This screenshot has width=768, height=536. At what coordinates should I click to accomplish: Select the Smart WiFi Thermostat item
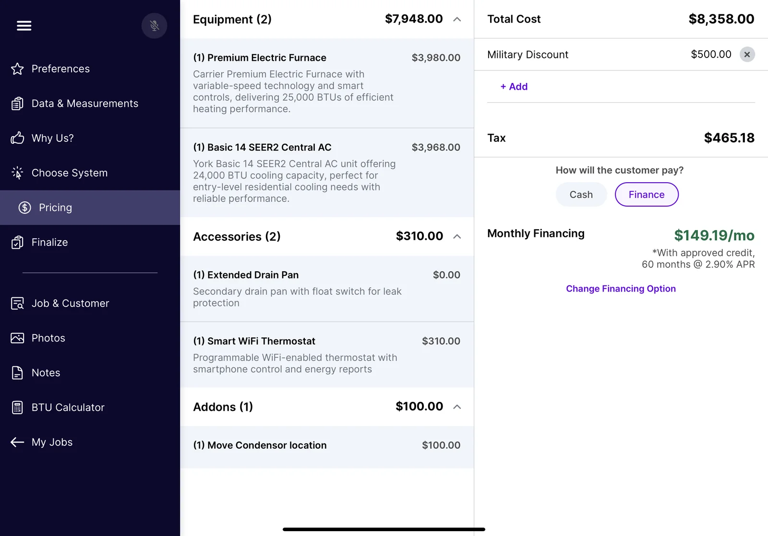327,355
